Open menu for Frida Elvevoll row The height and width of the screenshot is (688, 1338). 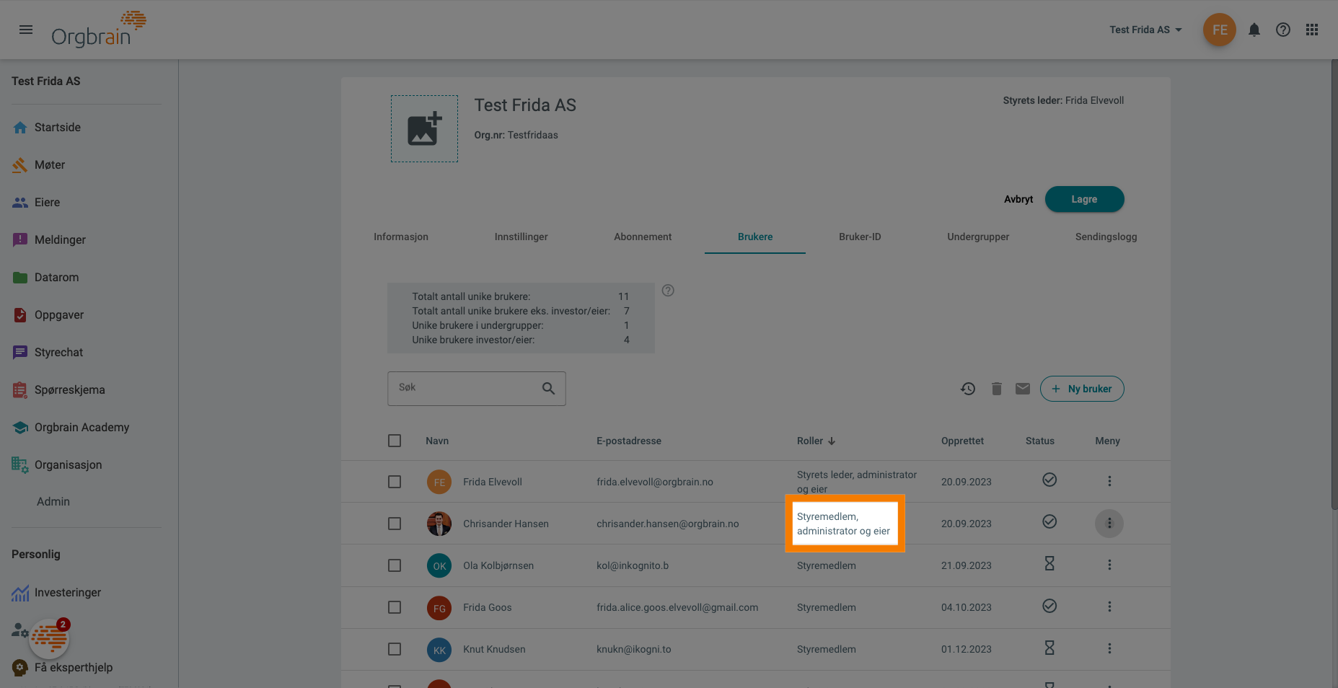(x=1109, y=481)
